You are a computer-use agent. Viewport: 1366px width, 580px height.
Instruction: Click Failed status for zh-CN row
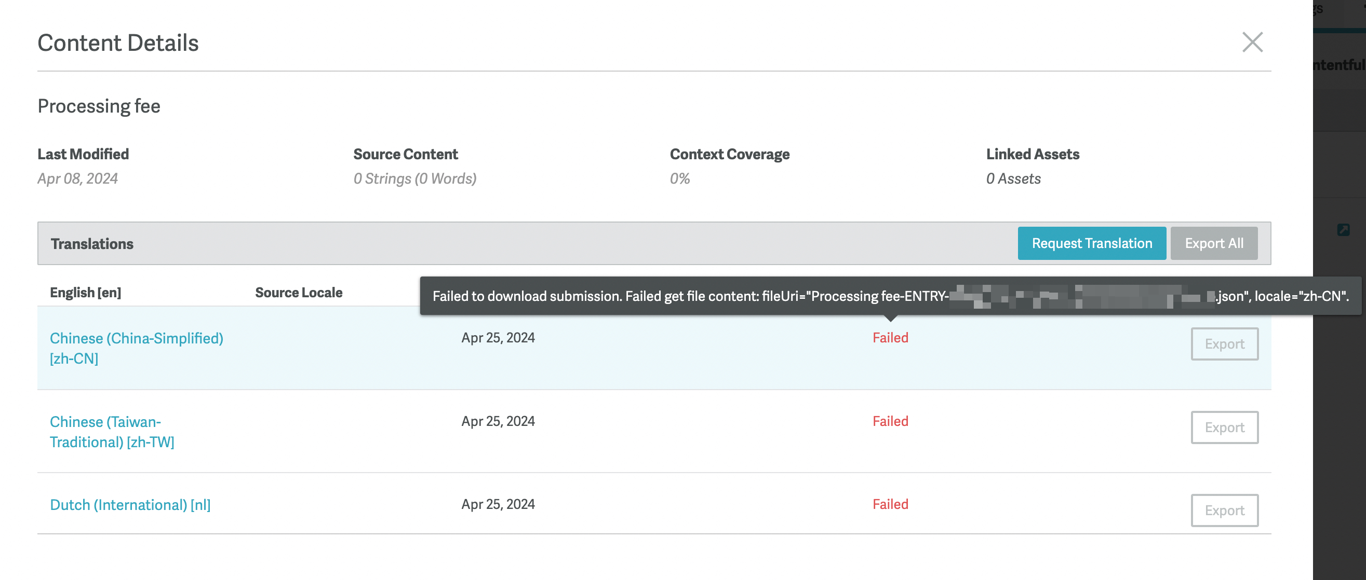[x=890, y=337]
